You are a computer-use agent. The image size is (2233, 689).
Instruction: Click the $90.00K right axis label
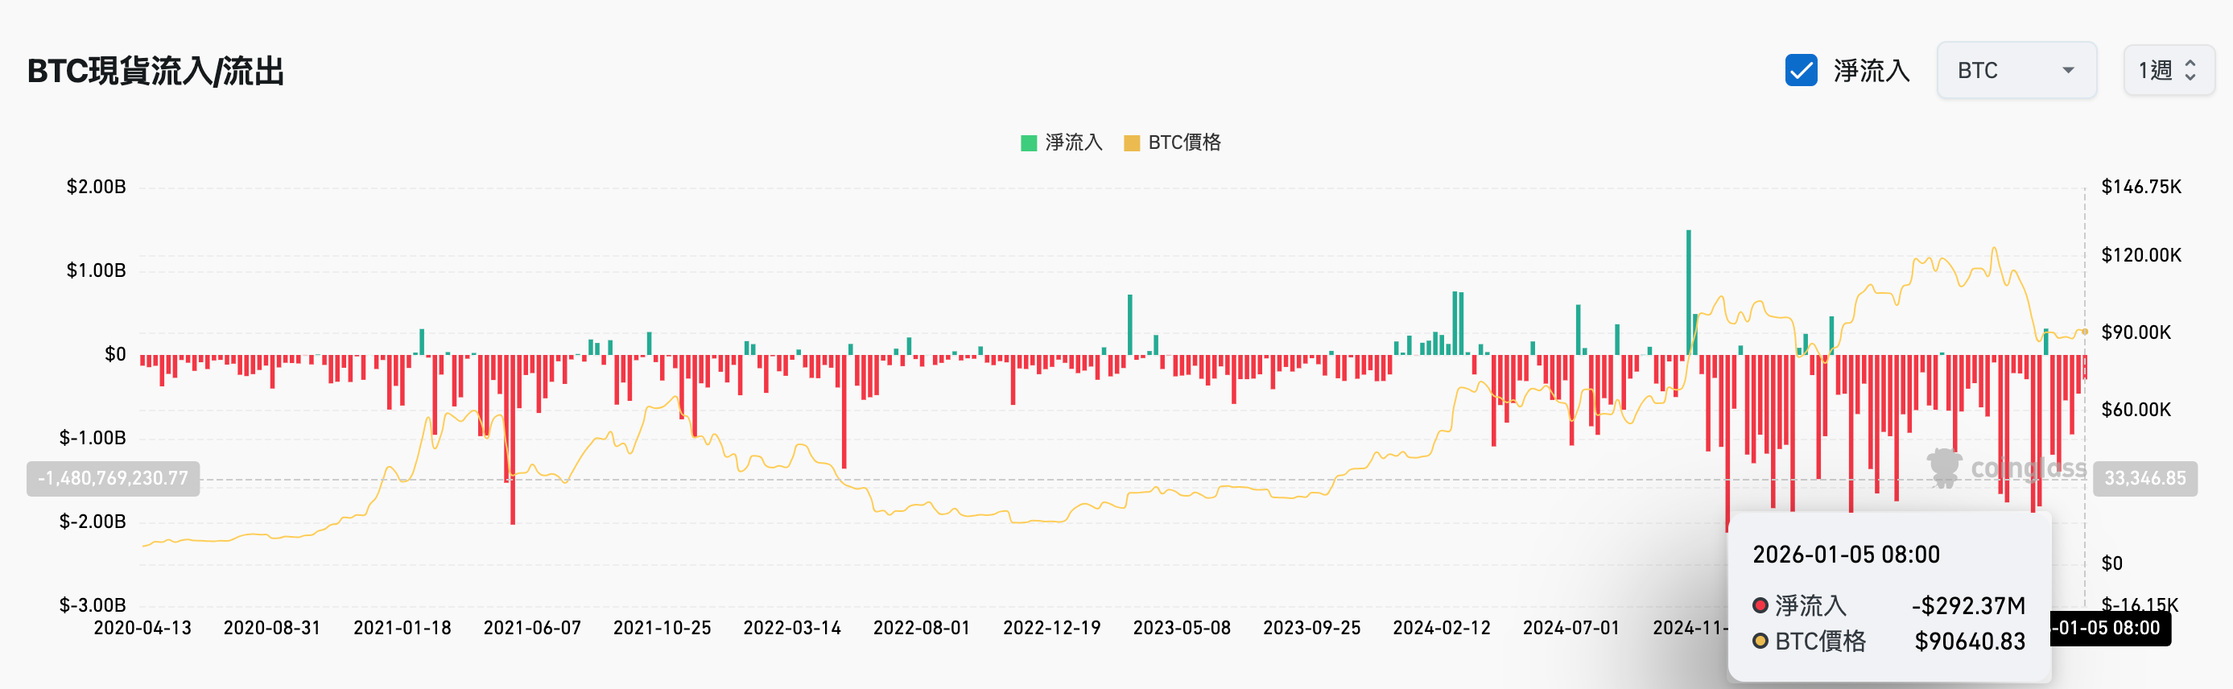pyautogui.click(x=2136, y=332)
